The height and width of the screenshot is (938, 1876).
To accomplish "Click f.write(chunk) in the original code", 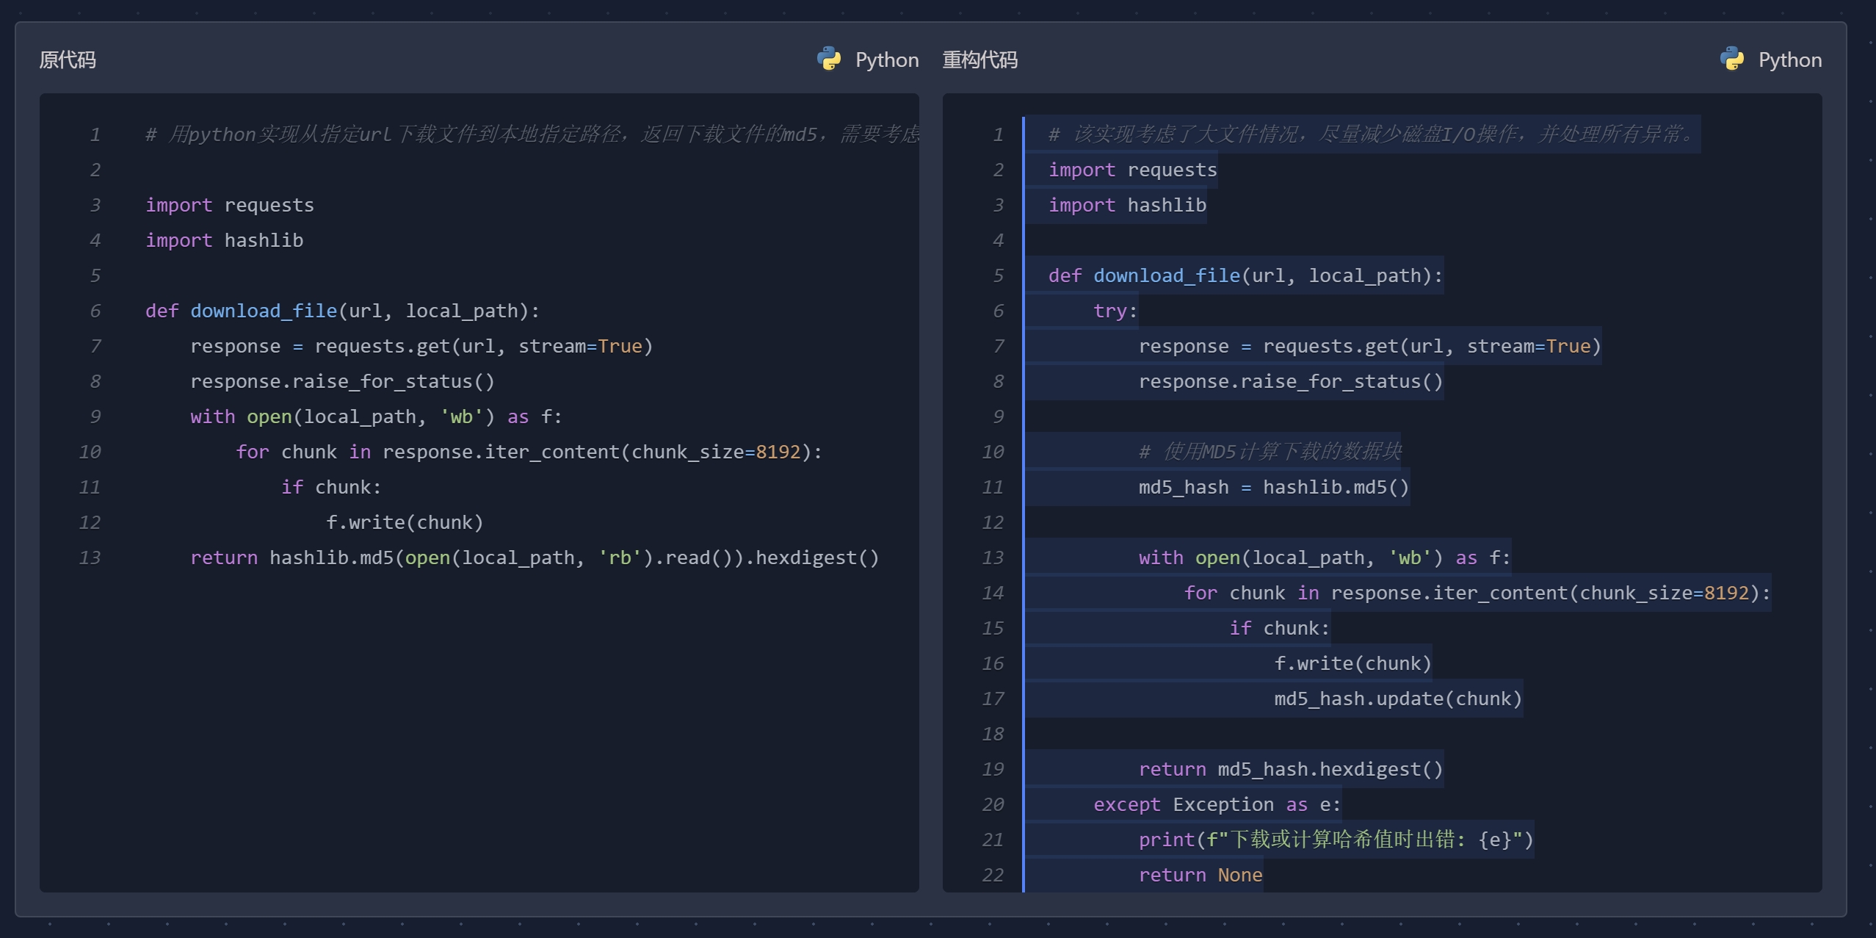I will click(405, 522).
